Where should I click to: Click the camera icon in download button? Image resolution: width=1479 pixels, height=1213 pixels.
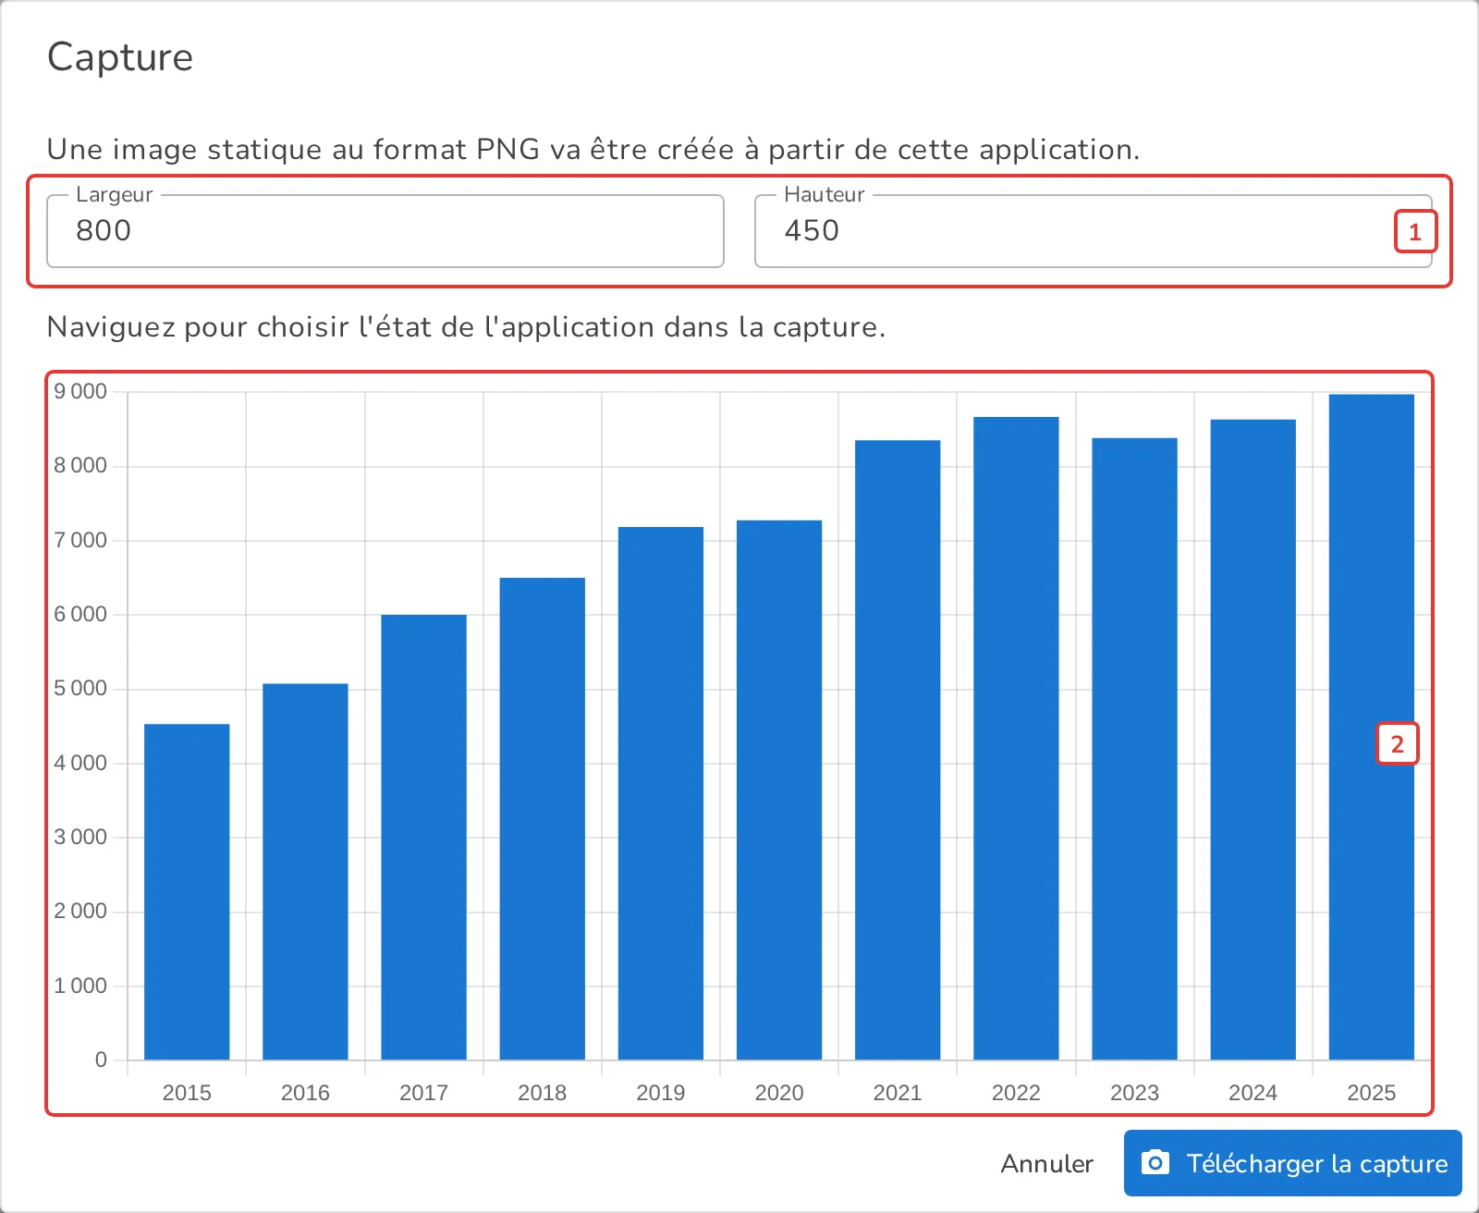1155,1162
